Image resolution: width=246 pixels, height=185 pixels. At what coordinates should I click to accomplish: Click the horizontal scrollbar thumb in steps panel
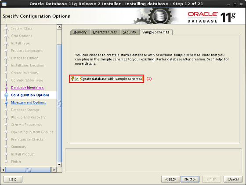point(28,170)
